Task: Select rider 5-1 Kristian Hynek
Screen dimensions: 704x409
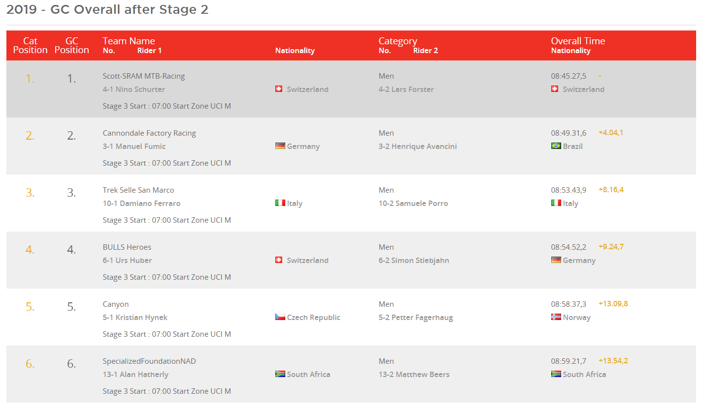Action: pos(135,317)
